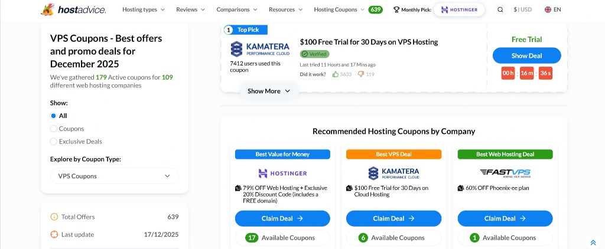
Task: Open the USD currency selector
Action: tap(523, 9)
